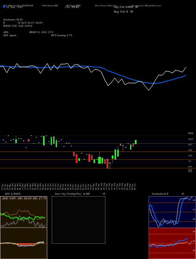Click the 7.6 price axis label
This screenshot has width=196, height=259.
[190, 161]
